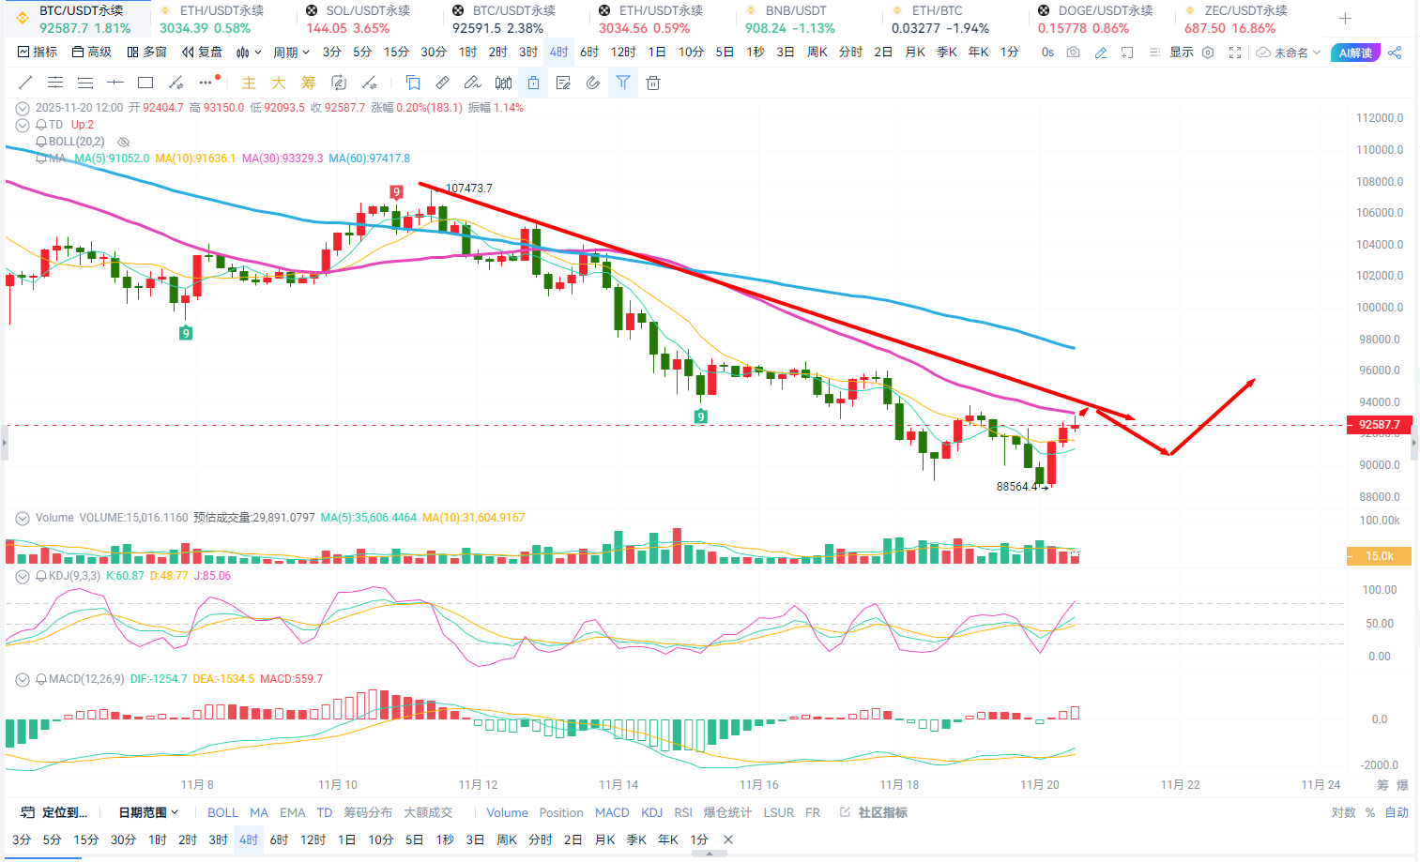Screen dimensions: 1420x862
Task: Click the AI解读 button
Action: [x=1355, y=53]
